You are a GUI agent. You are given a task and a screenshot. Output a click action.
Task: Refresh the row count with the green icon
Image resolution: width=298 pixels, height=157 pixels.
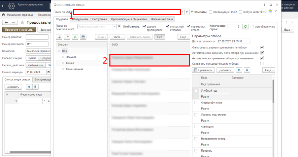point(245,27)
